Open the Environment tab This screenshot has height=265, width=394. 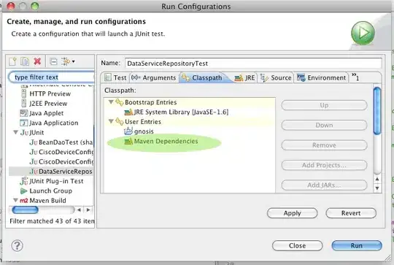point(321,77)
